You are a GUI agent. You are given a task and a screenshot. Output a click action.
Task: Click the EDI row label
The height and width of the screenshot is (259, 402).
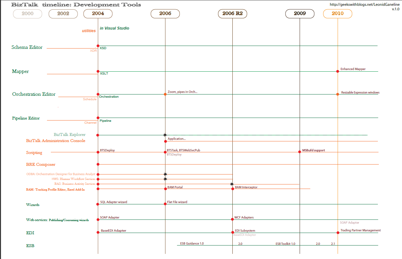(x=30, y=233)
